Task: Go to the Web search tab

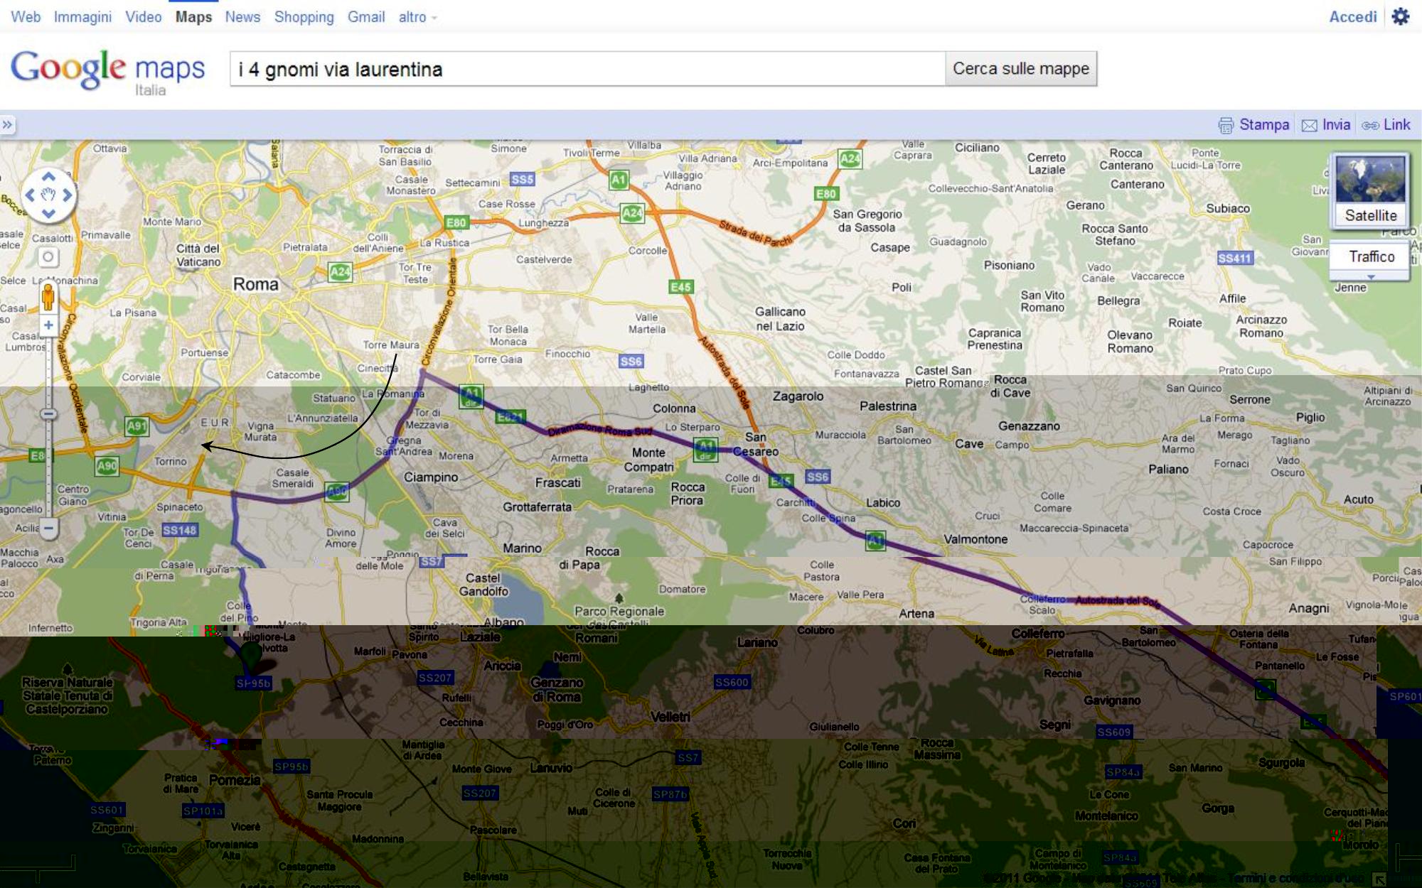Action: point(26,17)
